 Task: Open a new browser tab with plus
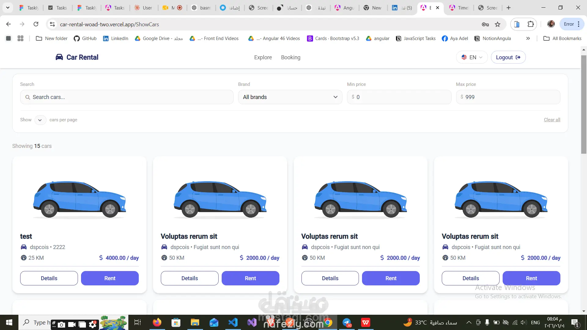pos(508,8)
